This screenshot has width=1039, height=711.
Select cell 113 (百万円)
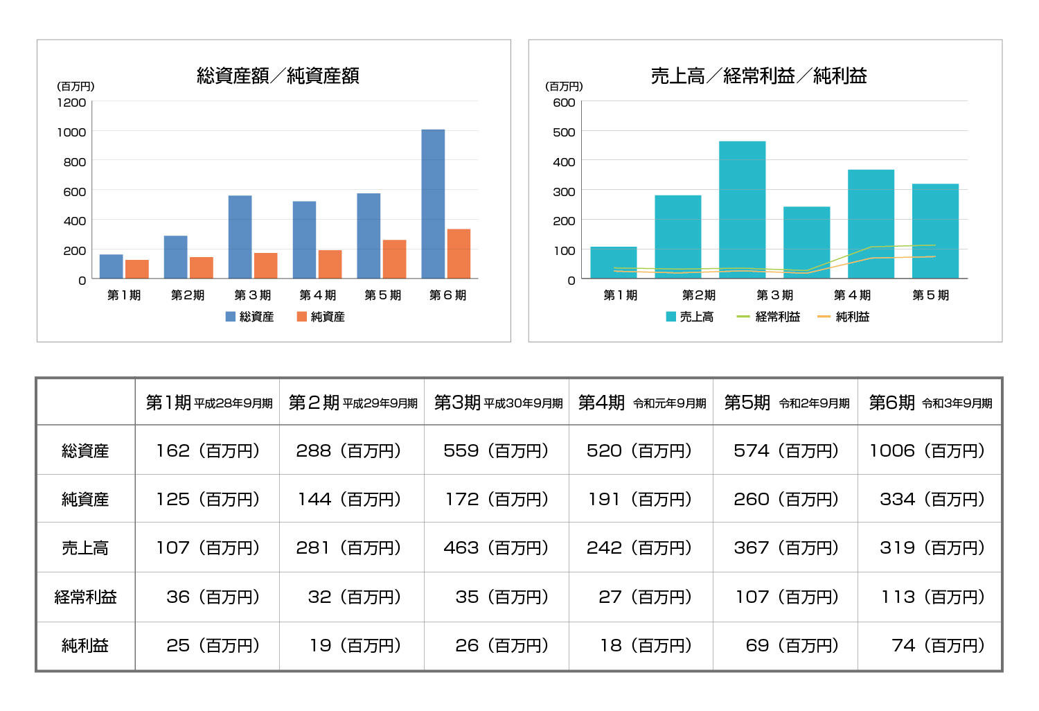pos(930,597)
